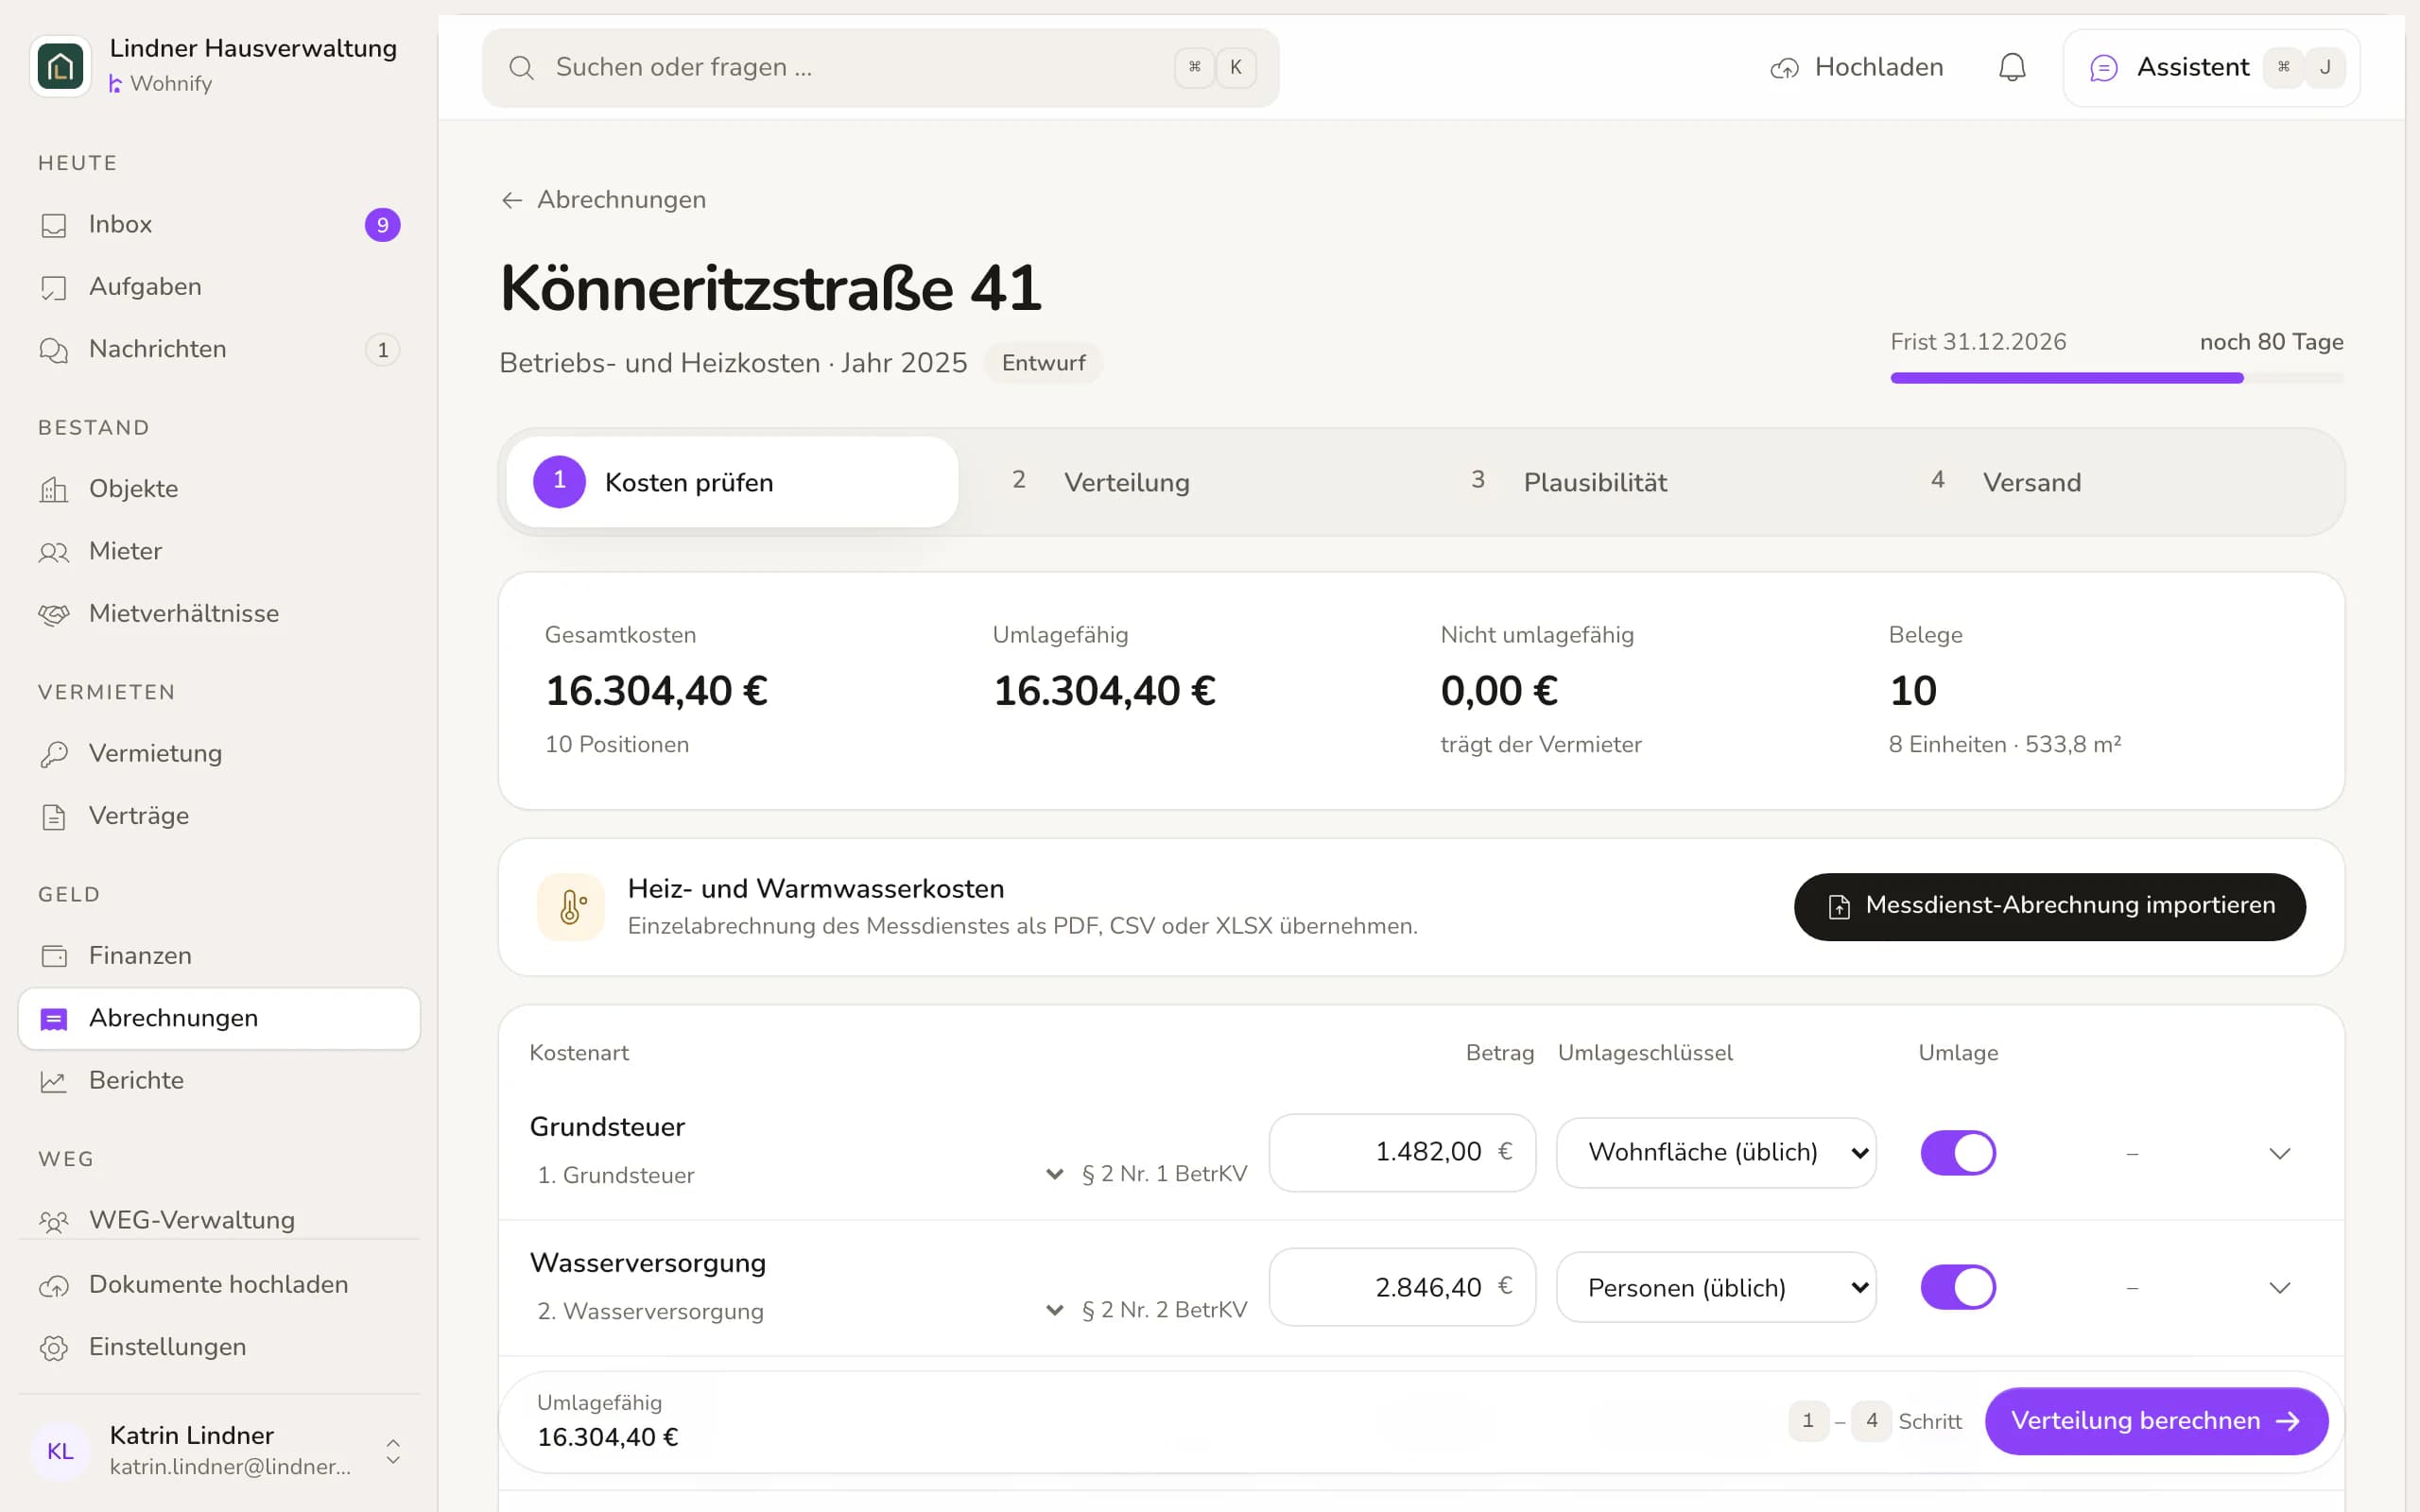Click Verteilung berechnen button
The height and width of the screenshot is (1512, 2420).
[x=2156, y=1421]
